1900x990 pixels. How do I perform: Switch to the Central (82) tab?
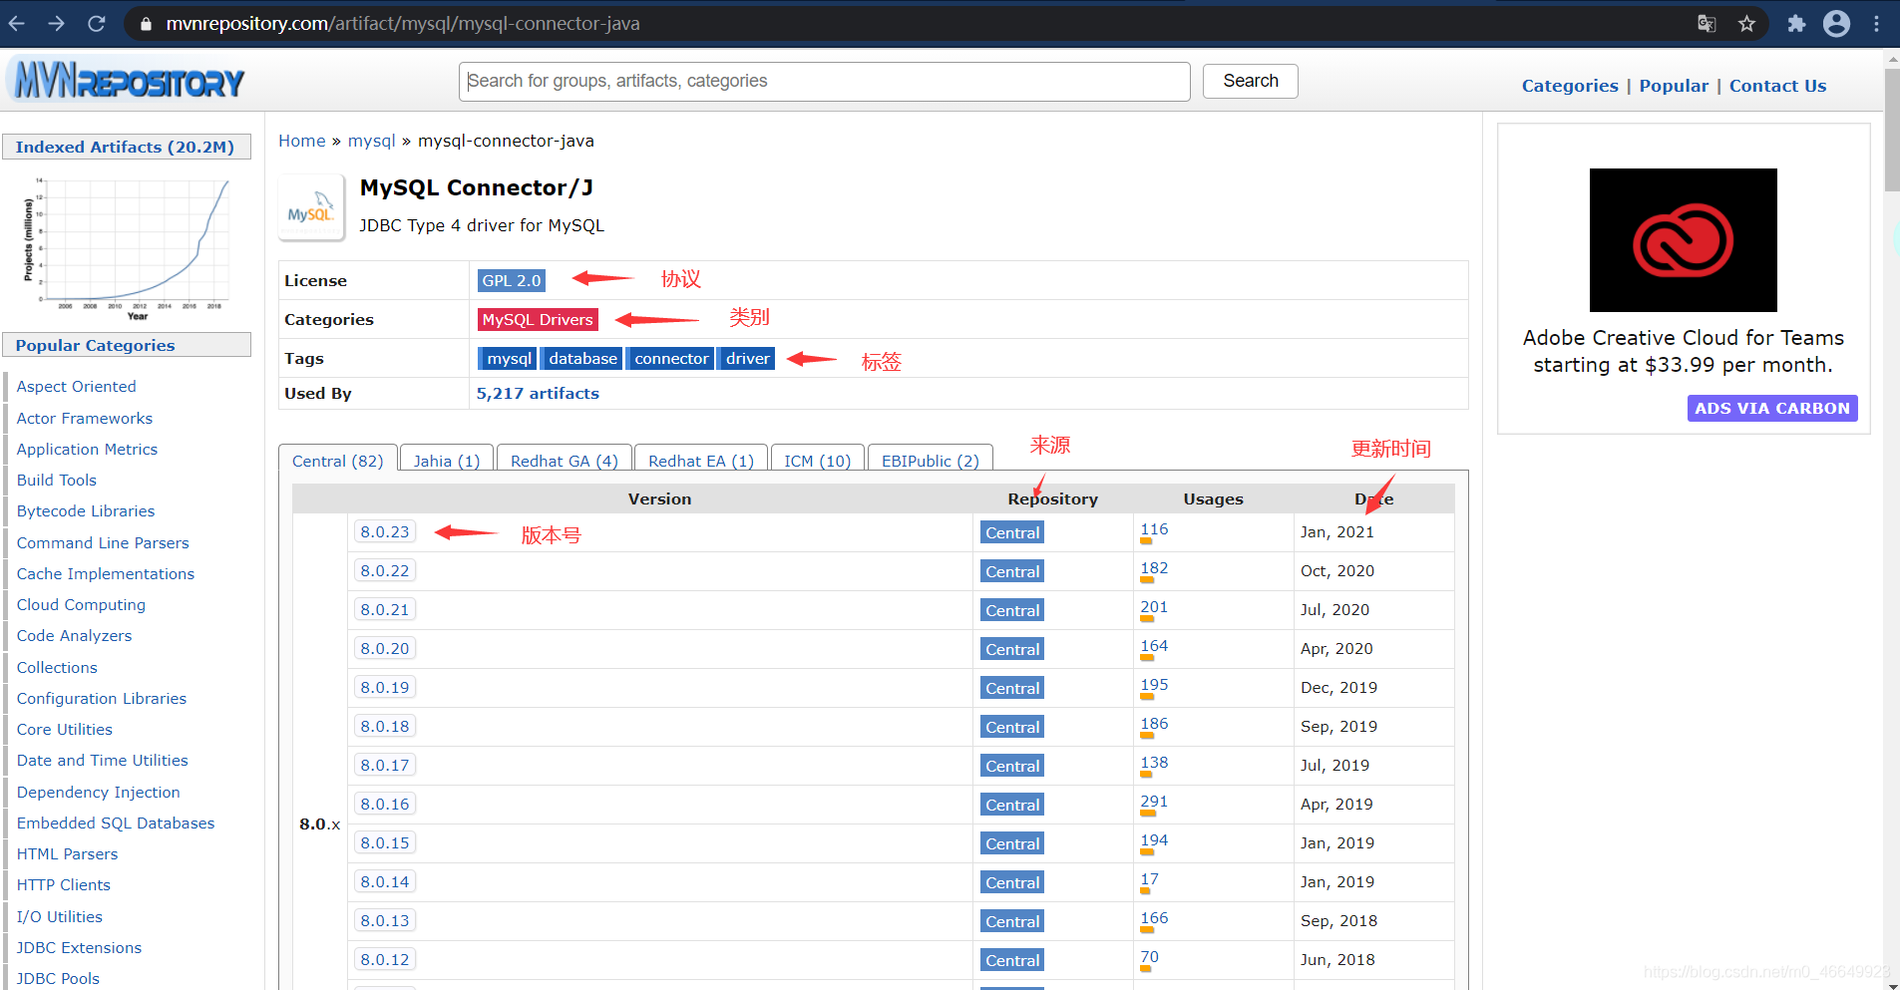click(x=338, y=460)
